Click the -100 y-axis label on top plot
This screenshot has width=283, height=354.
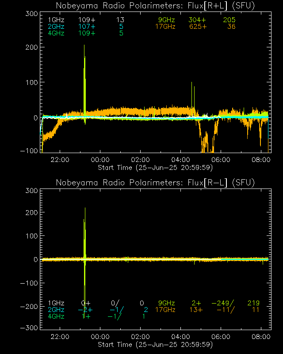click(x=29, y=150)
